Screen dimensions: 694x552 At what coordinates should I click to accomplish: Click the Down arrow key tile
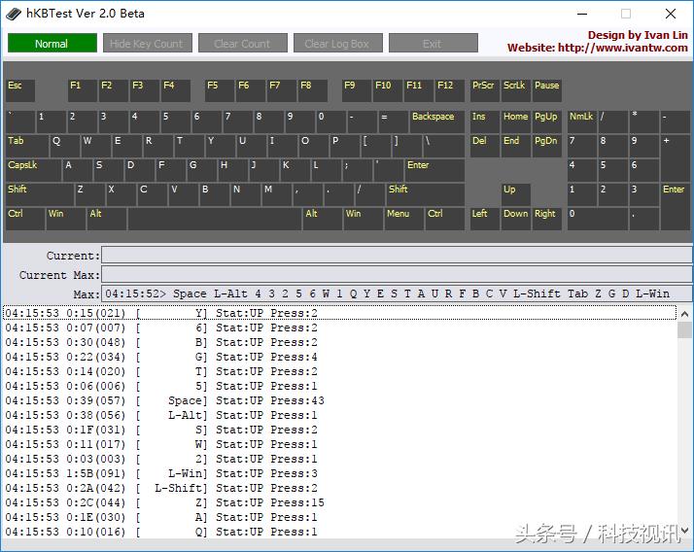(x=515, y=219)
